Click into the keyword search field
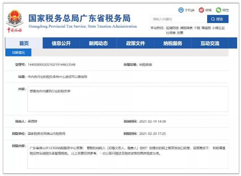241x176 pixels. (179, 19)
